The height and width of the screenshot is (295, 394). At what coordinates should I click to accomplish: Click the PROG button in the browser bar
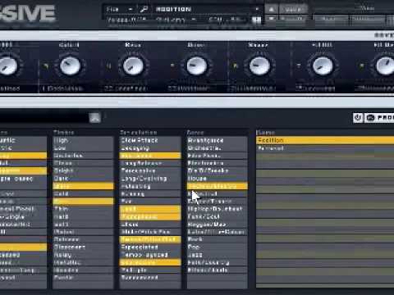pyautogui.click(x=380, y=118)
